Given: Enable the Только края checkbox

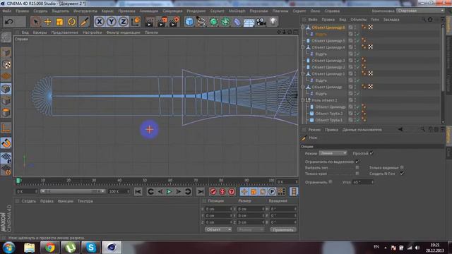Looking at the screenshot, I should point(357,174).
